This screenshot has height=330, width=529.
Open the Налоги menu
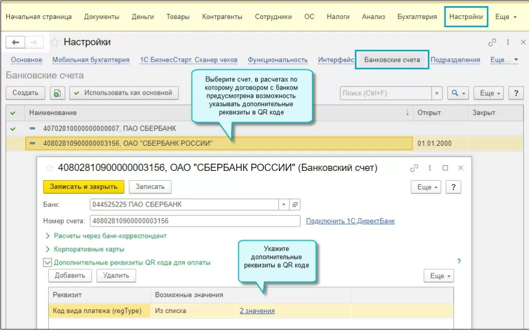[338, 16]
